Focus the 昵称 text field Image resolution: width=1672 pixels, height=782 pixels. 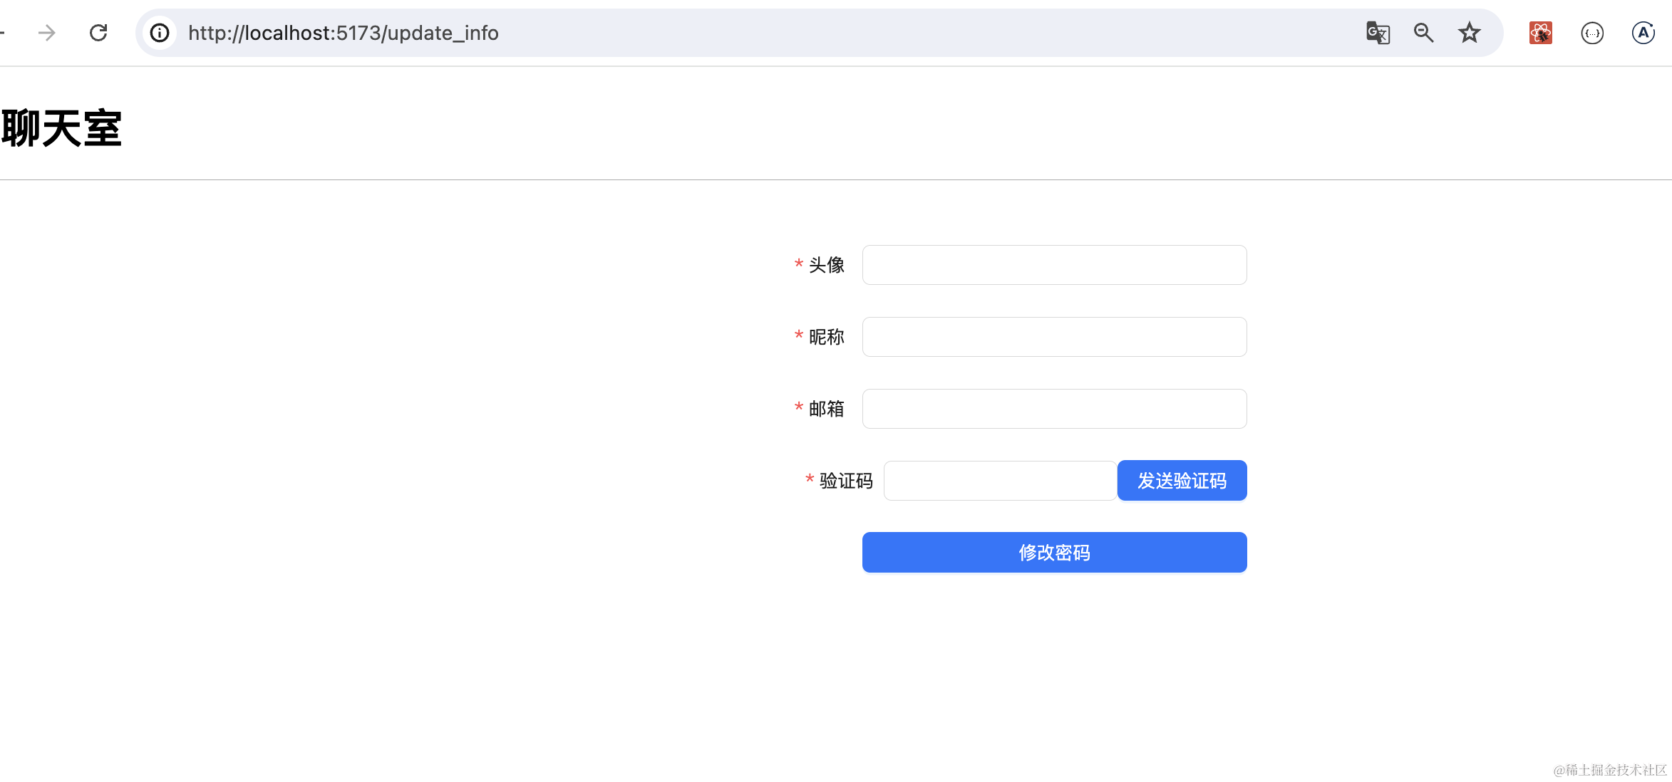pos(1054,337)
